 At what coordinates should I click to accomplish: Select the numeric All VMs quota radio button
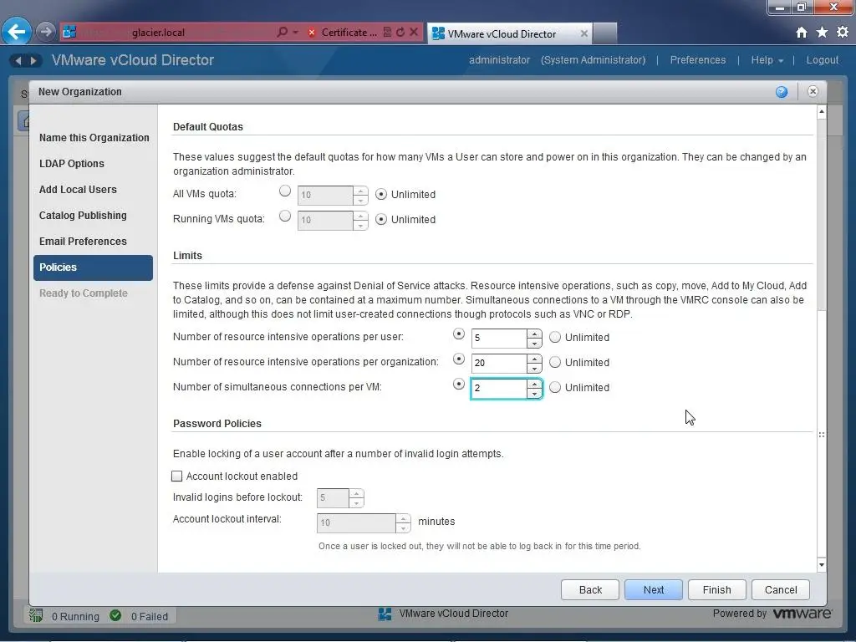pos(285,191)
